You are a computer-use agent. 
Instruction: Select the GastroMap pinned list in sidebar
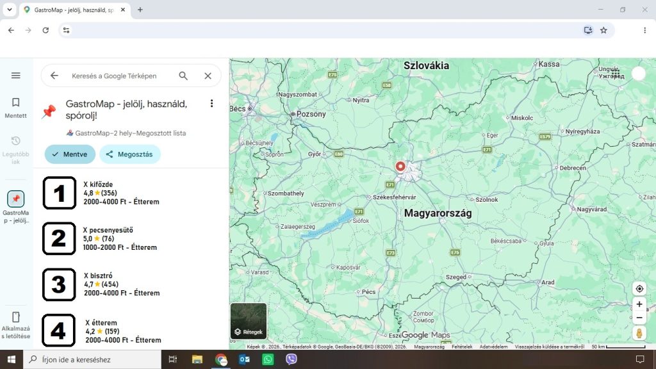pos(15,207)
